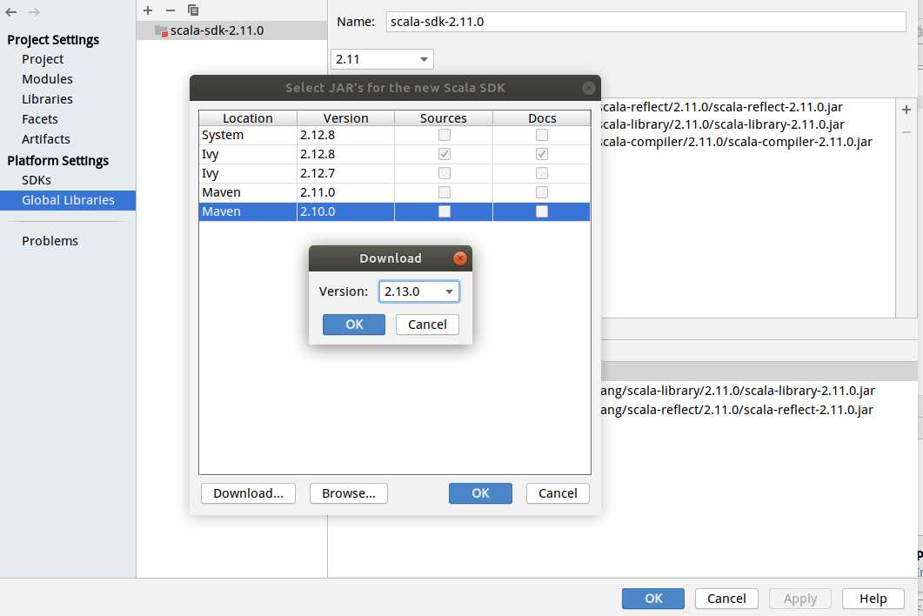The image size is (923, 616).
Task: Select scala-reflect-2.11.0.jar in compiler classpath
Action: click(x=722, y=107)
